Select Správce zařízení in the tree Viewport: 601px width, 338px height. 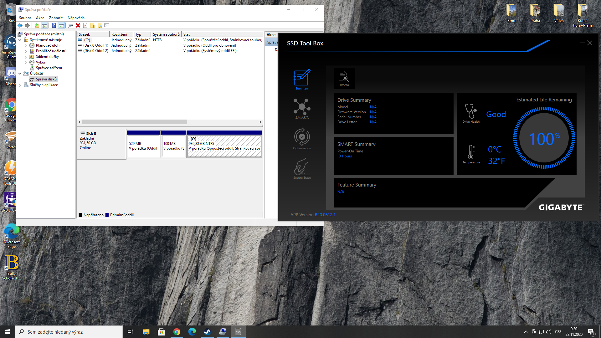(49, 68)
